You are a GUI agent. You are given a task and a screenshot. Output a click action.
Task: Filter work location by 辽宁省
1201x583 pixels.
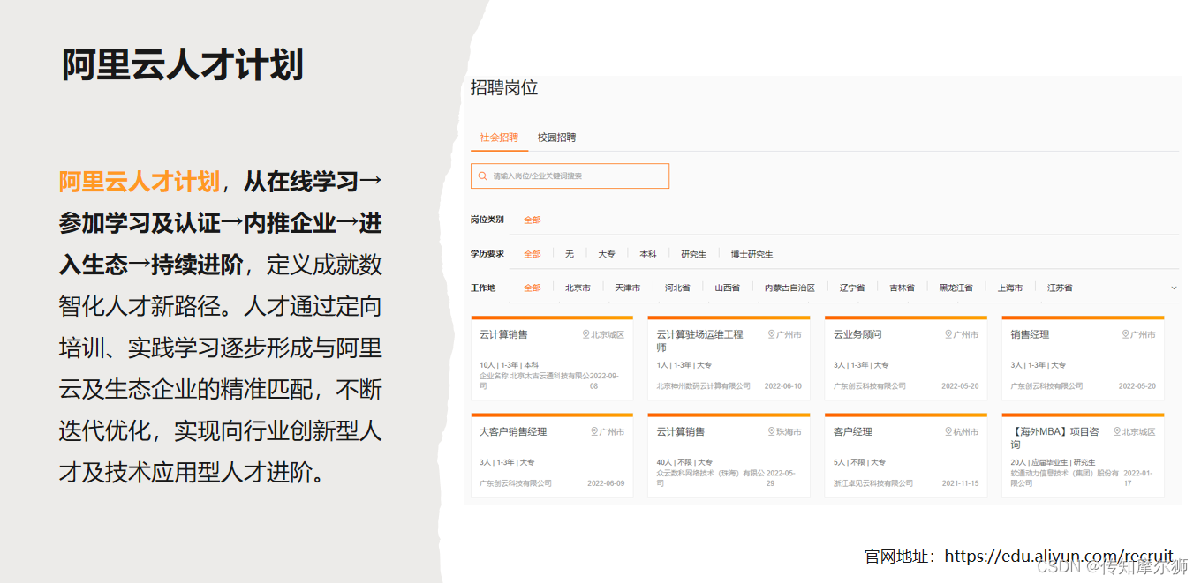click(852, 288)
